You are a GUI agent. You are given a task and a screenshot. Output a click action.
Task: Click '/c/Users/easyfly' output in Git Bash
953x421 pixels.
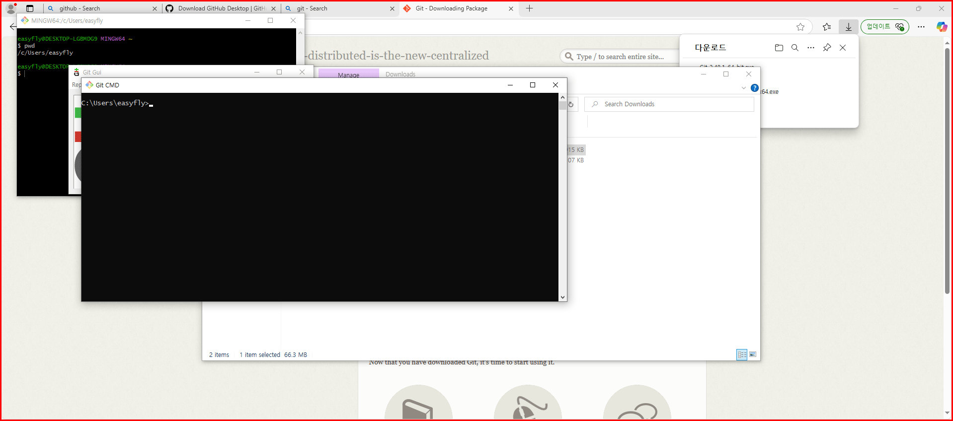tap(45, 53)
